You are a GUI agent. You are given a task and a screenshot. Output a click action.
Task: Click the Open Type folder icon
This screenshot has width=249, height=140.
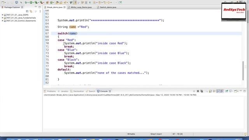57,2
